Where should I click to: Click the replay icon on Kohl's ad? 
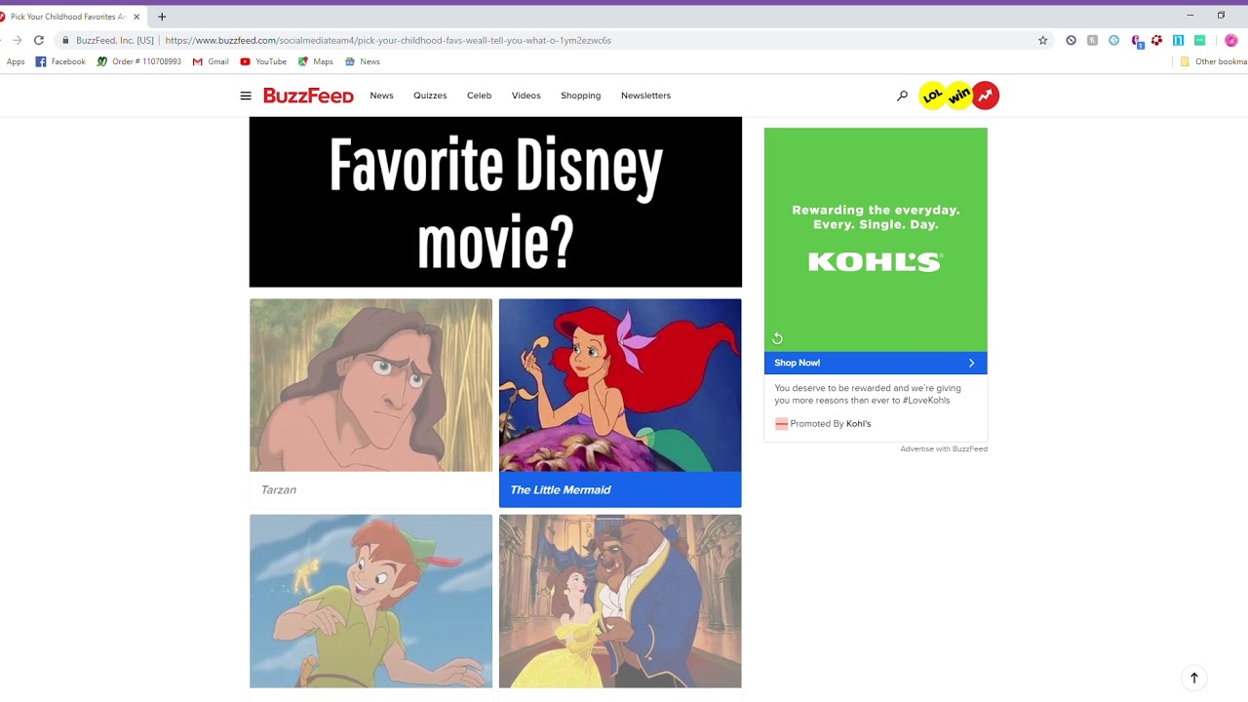point(777,338)
